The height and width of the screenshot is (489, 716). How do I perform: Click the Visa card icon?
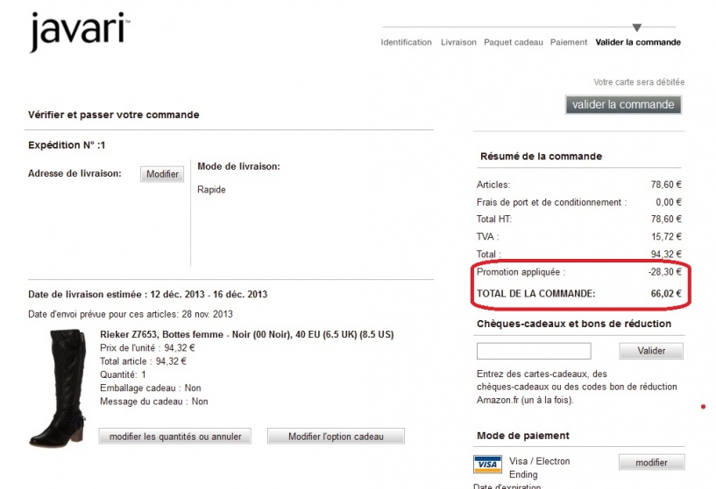(487, 465)
